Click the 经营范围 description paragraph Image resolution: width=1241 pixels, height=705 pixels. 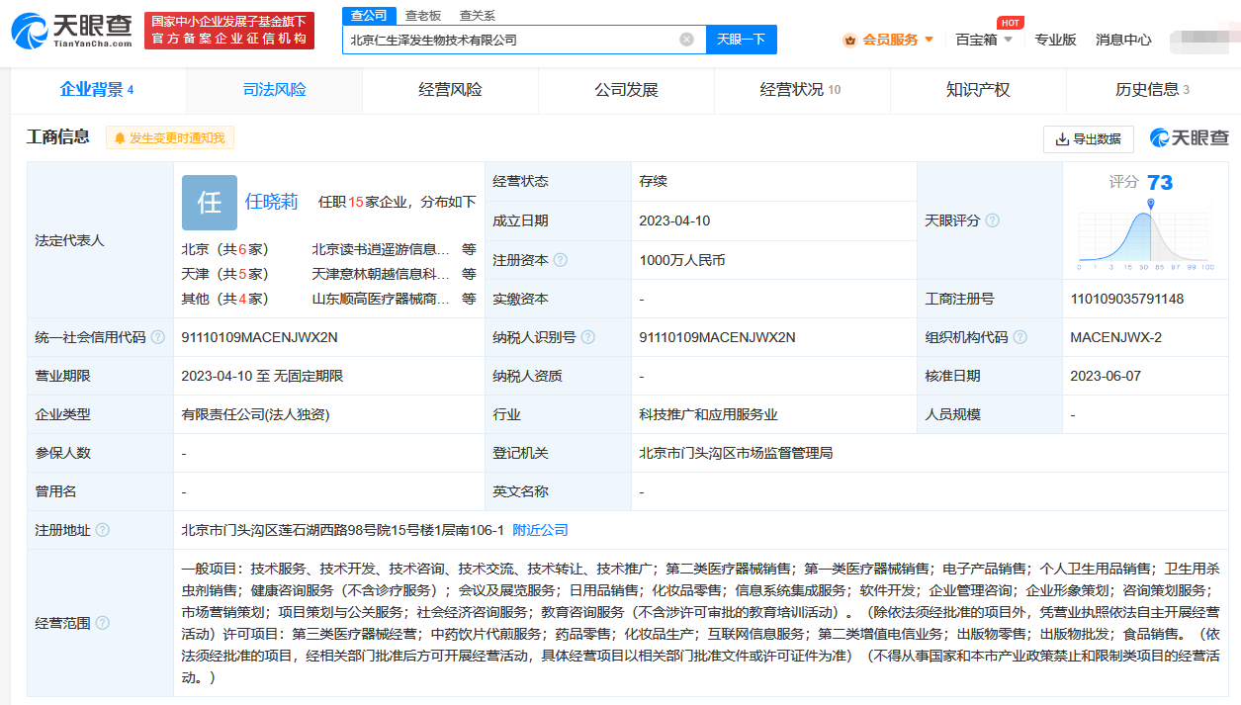pos(701,623)
